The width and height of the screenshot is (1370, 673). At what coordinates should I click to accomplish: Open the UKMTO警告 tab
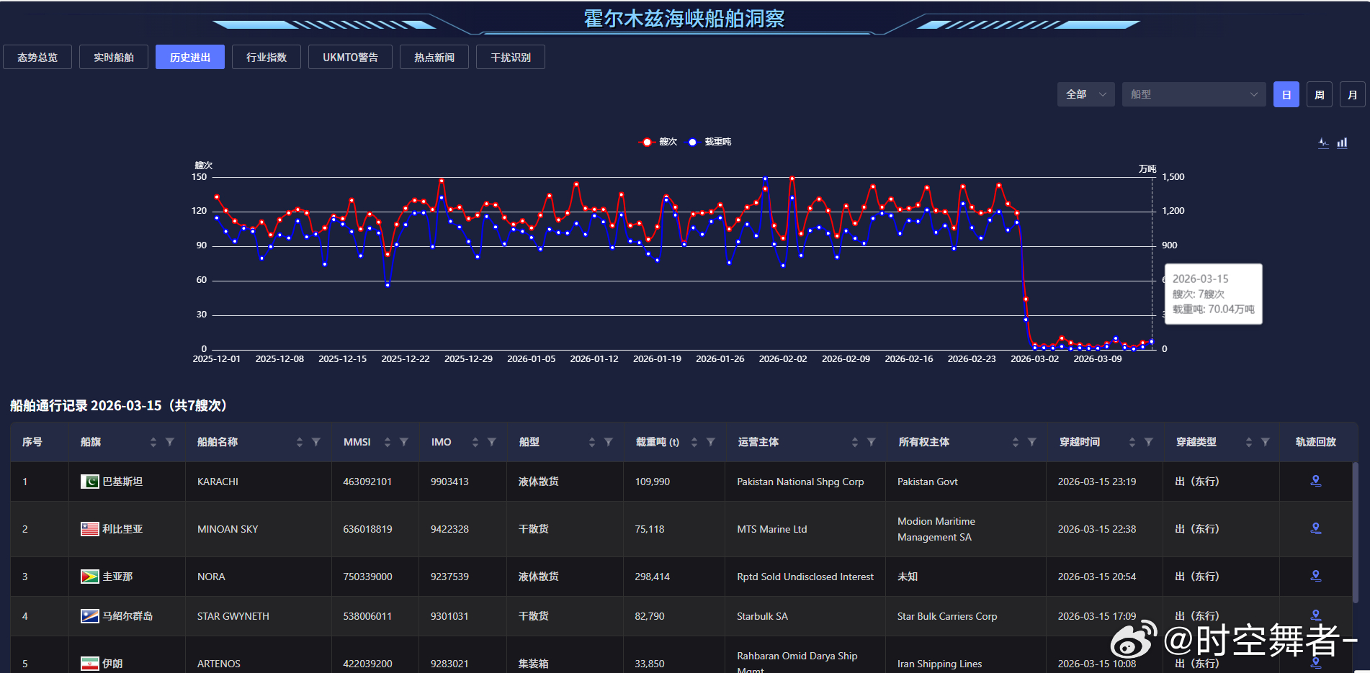coord(350,57)
